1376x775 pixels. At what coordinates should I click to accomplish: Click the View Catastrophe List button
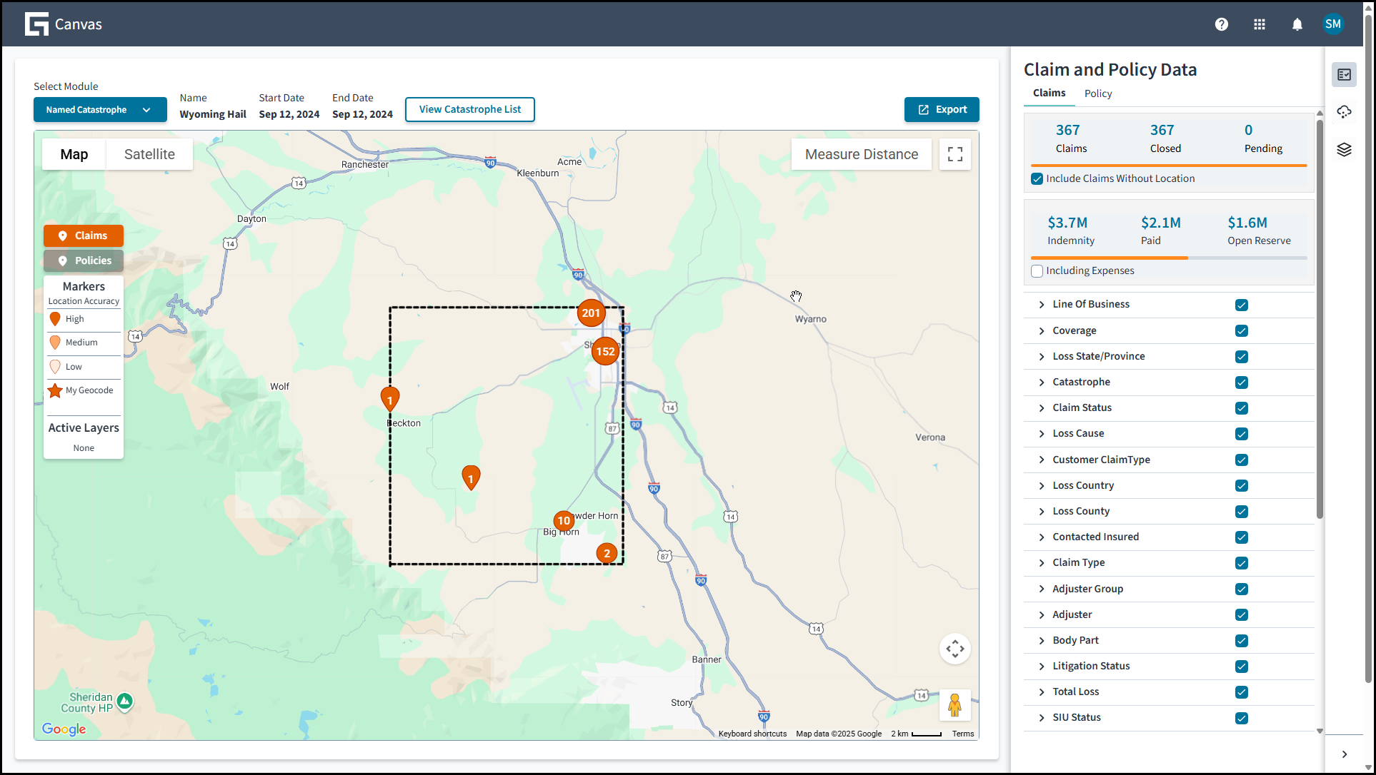tap(470, 110)
